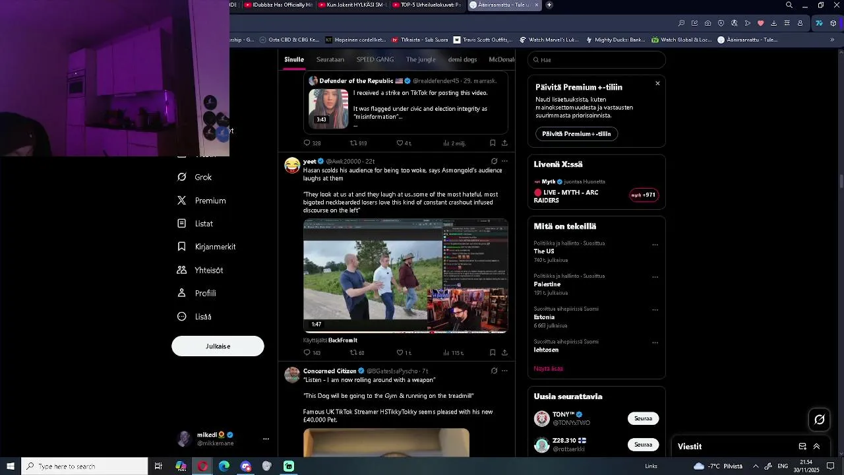Open Microsoft Edge from the taskbar
The image size is (844, 475).
point(224,466)
